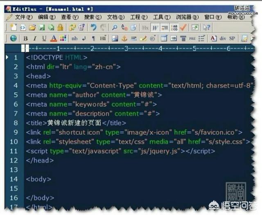Open the list tags dropdown
Image resolution: width=262 pixels, height=215 pixels.
201,38
